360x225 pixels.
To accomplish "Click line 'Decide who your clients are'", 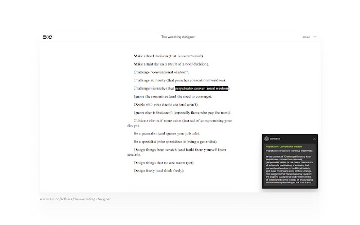I will (x=166, y=105).
